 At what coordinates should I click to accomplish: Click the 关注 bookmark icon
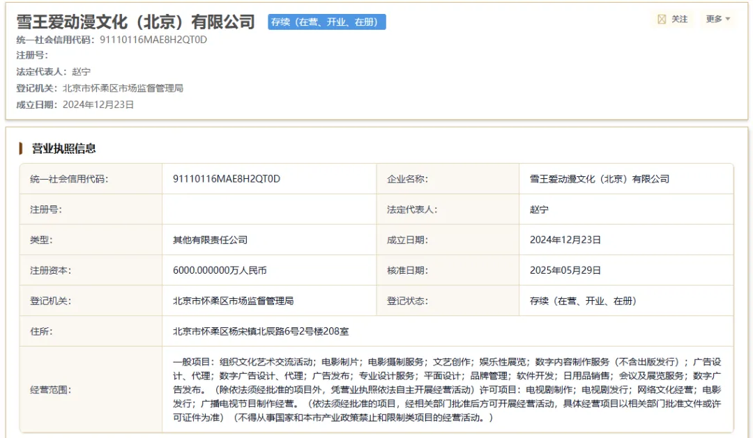[662, 19]
